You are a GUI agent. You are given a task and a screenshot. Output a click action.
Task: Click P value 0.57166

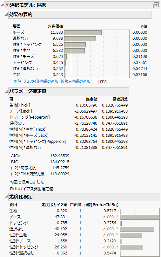coord(140,75)
